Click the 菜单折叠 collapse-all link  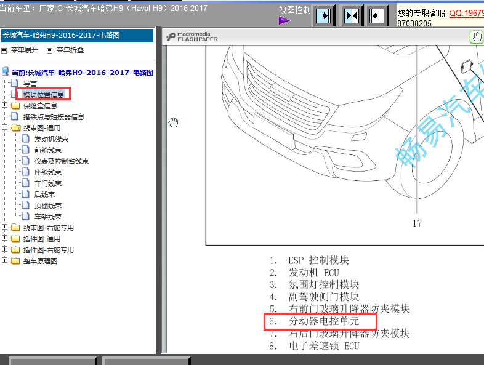[70, 50]
